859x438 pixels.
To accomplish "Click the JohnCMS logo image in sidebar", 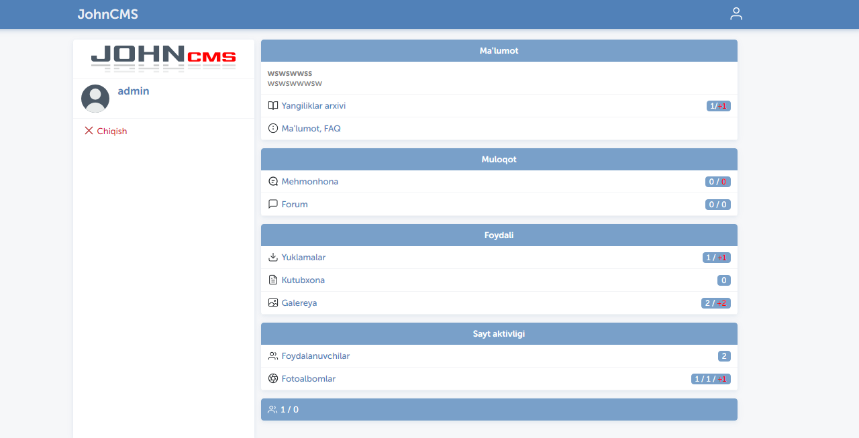I will click(164, 58).
